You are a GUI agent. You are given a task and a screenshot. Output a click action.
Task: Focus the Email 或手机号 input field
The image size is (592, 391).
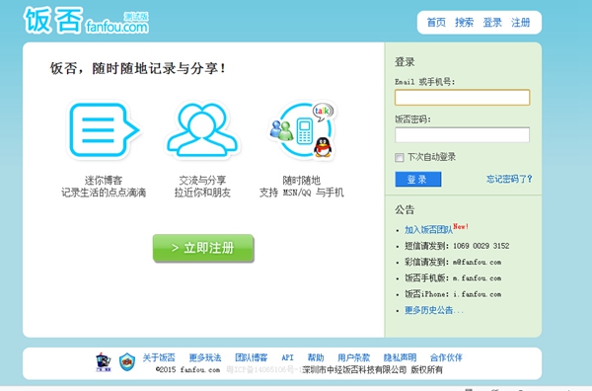click(x=462, y=98)
